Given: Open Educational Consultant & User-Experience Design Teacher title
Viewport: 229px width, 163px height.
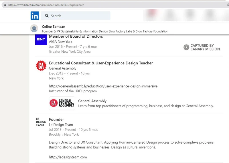Looking at the screenshot, I should point(101,63).
